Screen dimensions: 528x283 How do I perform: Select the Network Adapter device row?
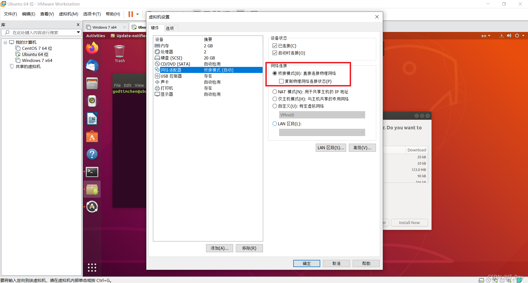pyautogui.click(x=208, y=70)
